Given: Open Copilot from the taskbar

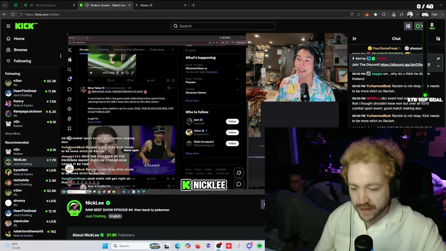Looking at the screenshot, I should [188, 246].
